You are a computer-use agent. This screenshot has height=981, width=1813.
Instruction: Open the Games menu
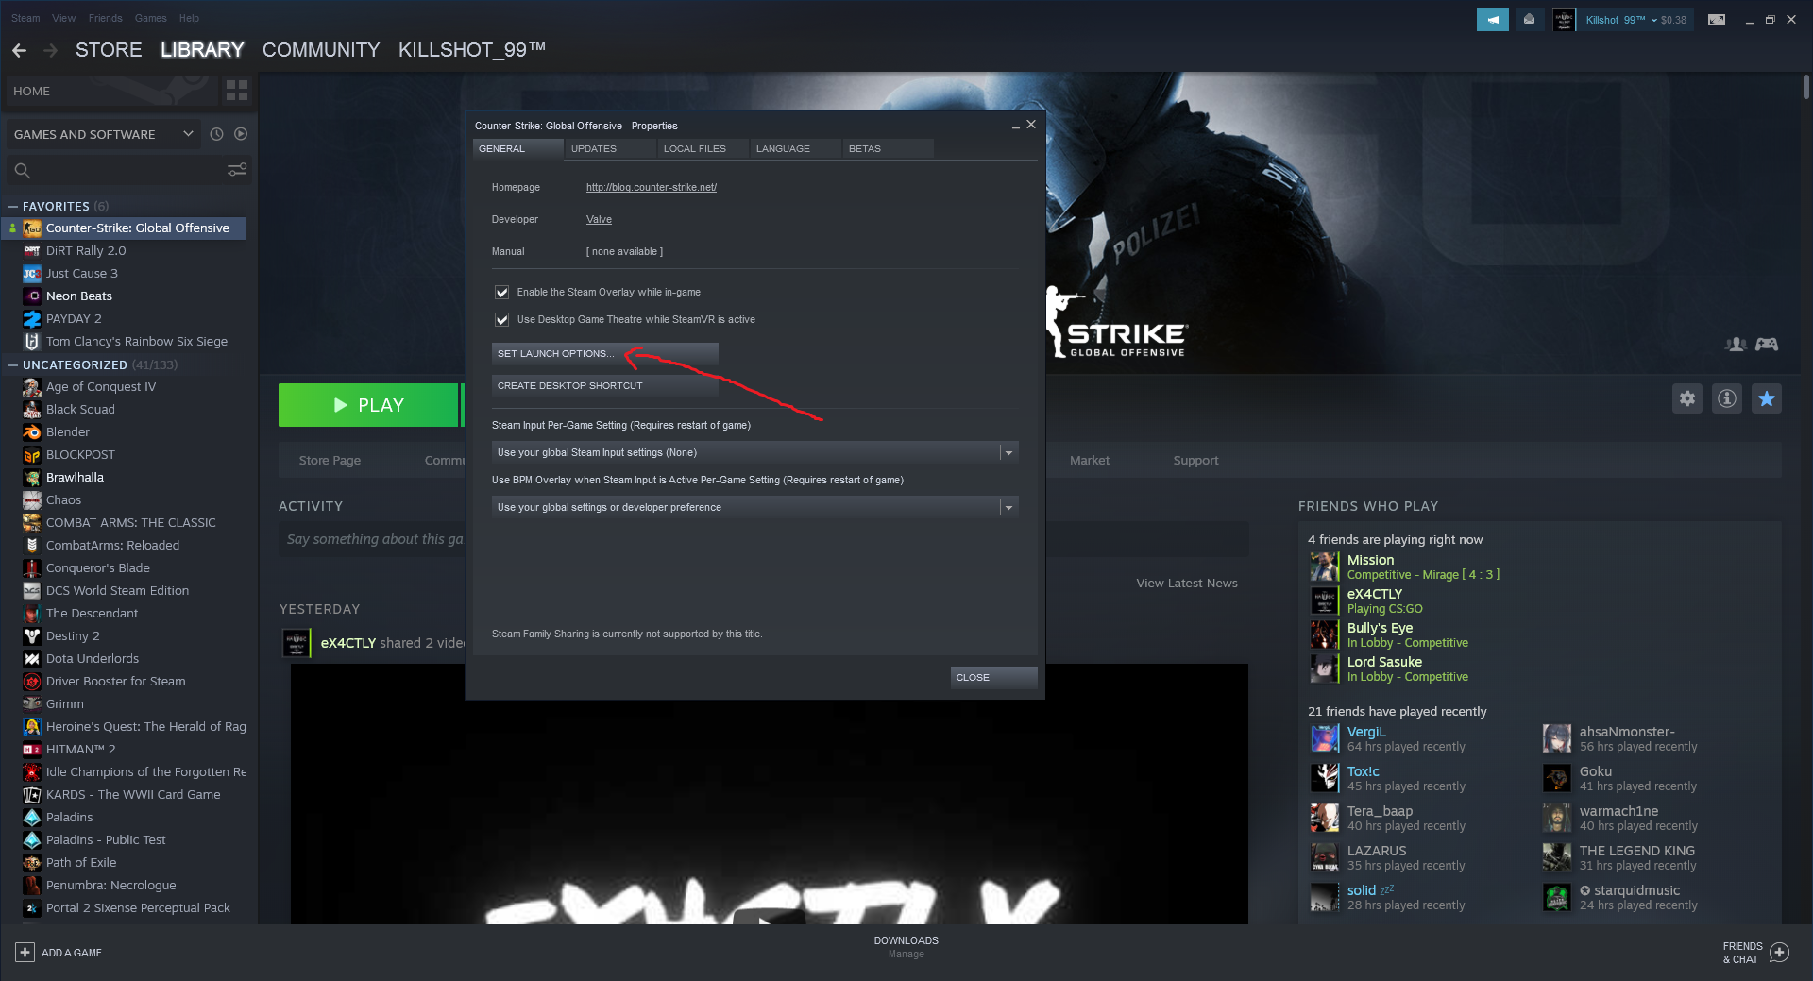pyautogui.click(x=151, y=18)
